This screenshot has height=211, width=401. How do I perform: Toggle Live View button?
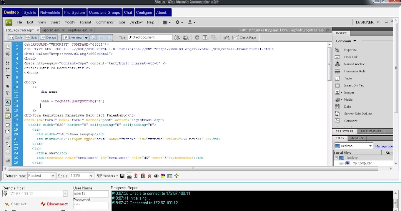73,38
